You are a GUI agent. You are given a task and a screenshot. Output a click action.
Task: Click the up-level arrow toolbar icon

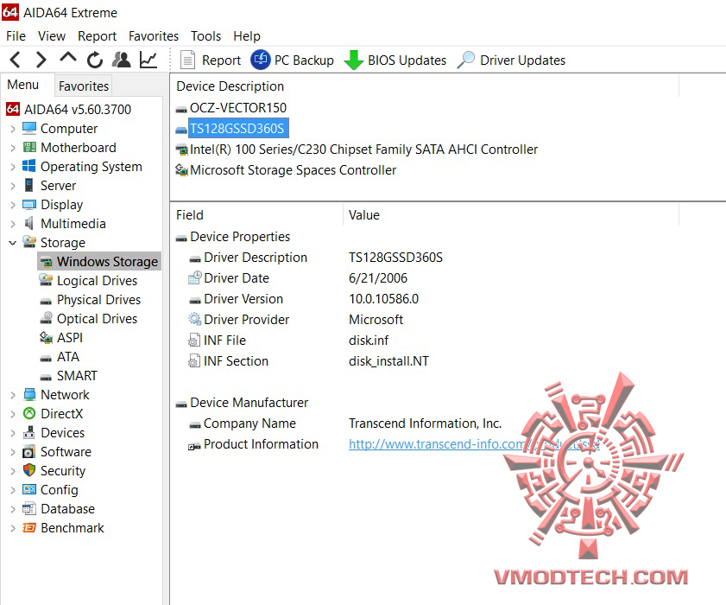(68, 58)
